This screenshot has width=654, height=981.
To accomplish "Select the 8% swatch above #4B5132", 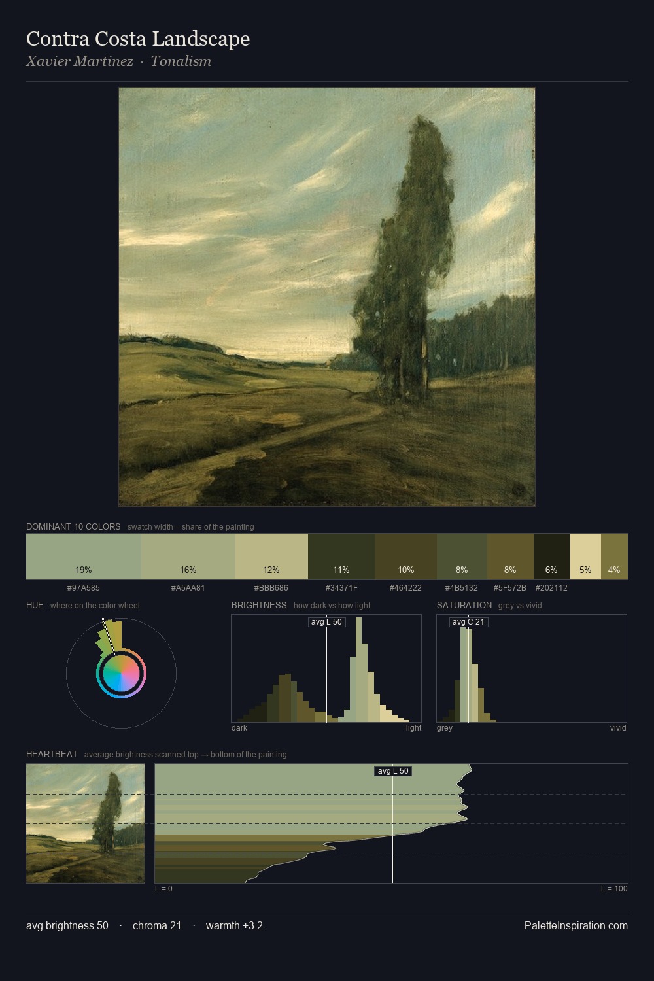I will (x=462, y=557).
